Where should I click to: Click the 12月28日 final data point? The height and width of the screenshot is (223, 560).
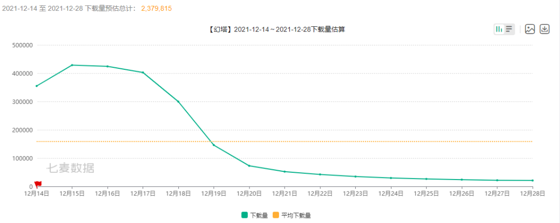tap(533, 181)
